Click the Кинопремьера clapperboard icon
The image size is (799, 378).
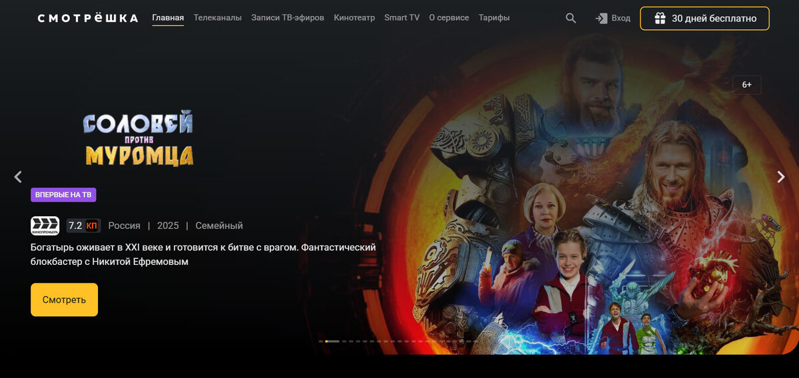pos(45,226)
